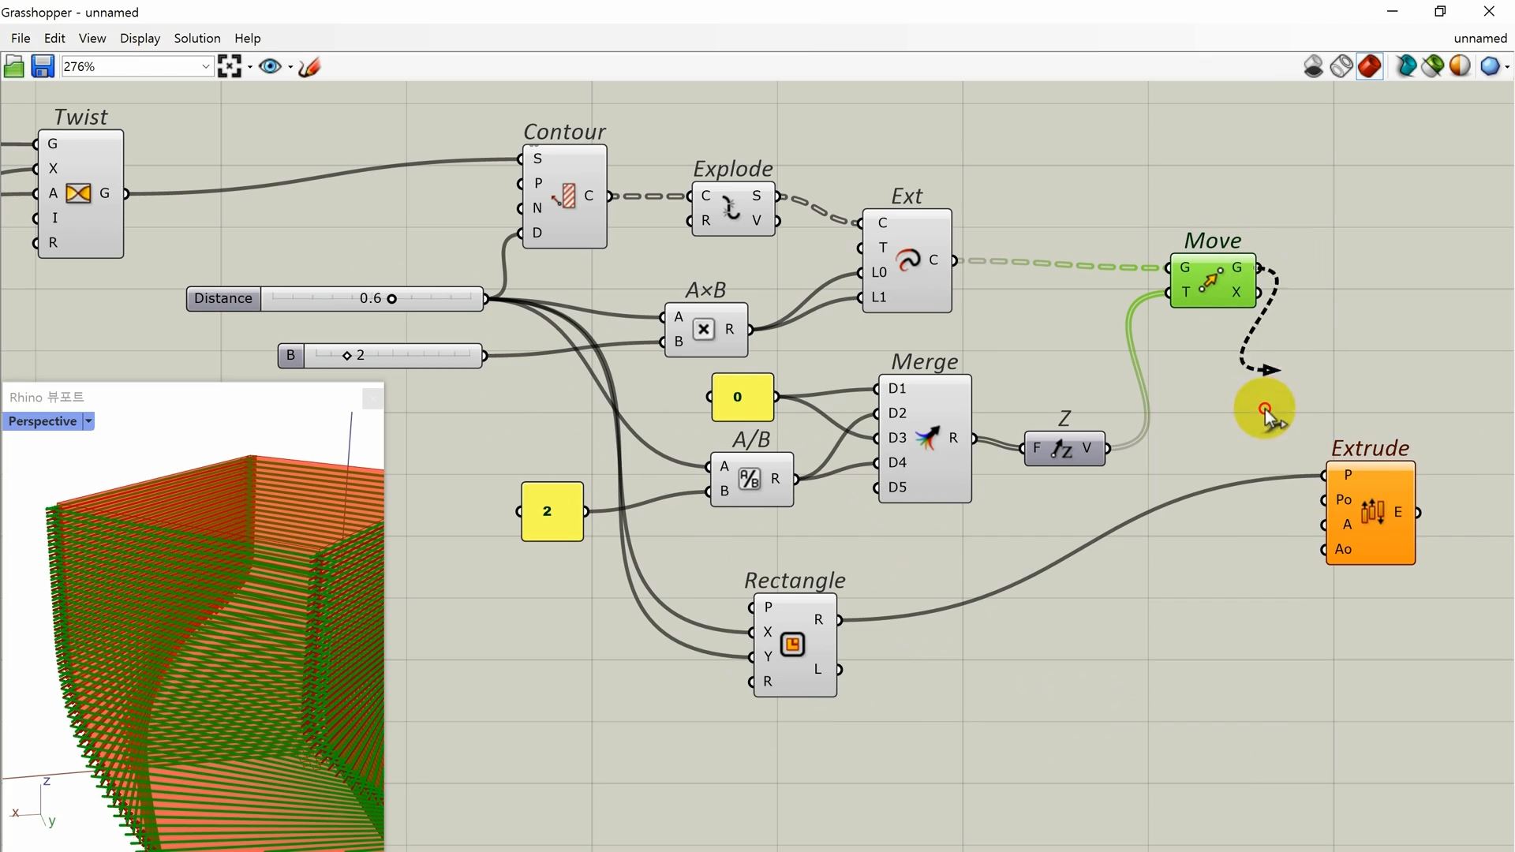Click the Po input of the Extrude component
The height and width of the screenshot is (852, 1515).
(1343, 499)
